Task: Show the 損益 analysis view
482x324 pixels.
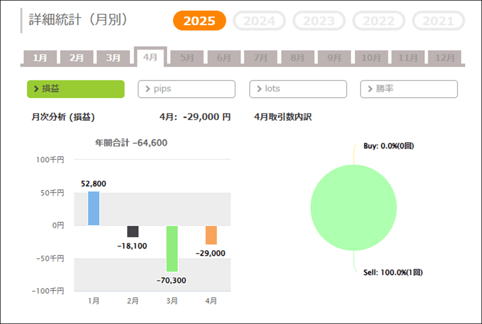Action: [76, 89]
